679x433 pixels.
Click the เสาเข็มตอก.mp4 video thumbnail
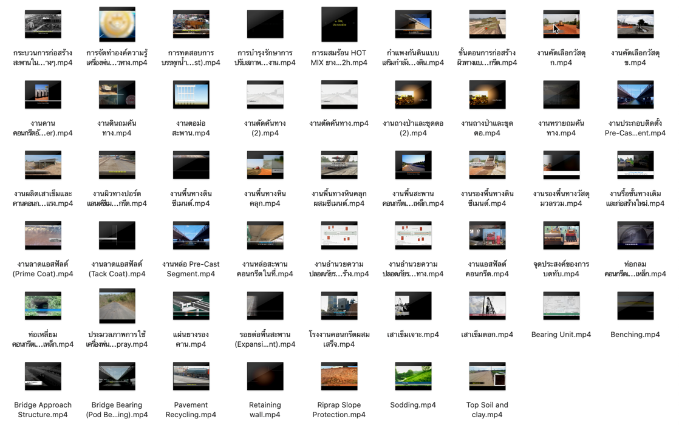tap(487, 305)
